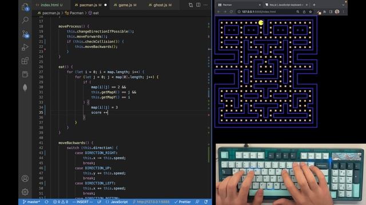Screen dimensions: 366x205
Task: Close the Pacman browser tab
Action: (260, 5)
